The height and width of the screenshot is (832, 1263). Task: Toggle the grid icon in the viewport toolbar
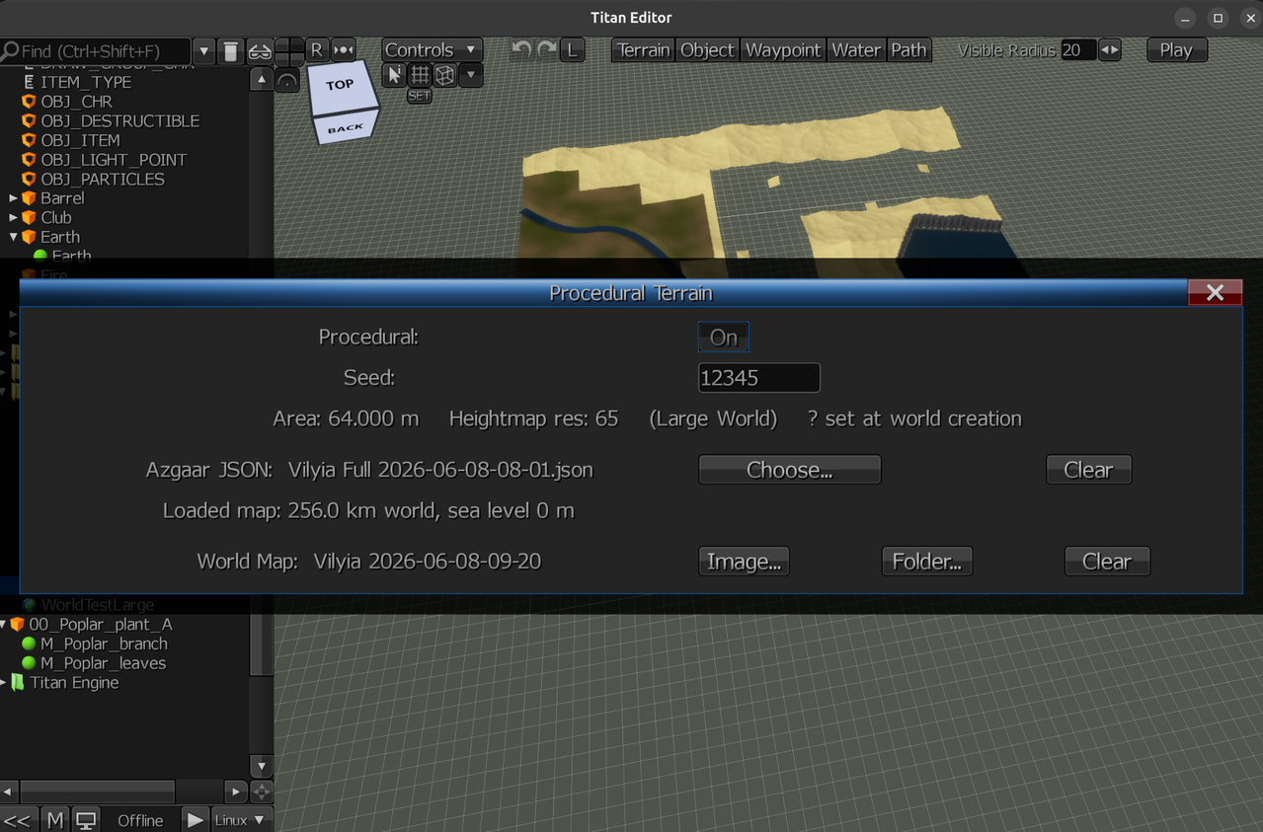[420, 75]
